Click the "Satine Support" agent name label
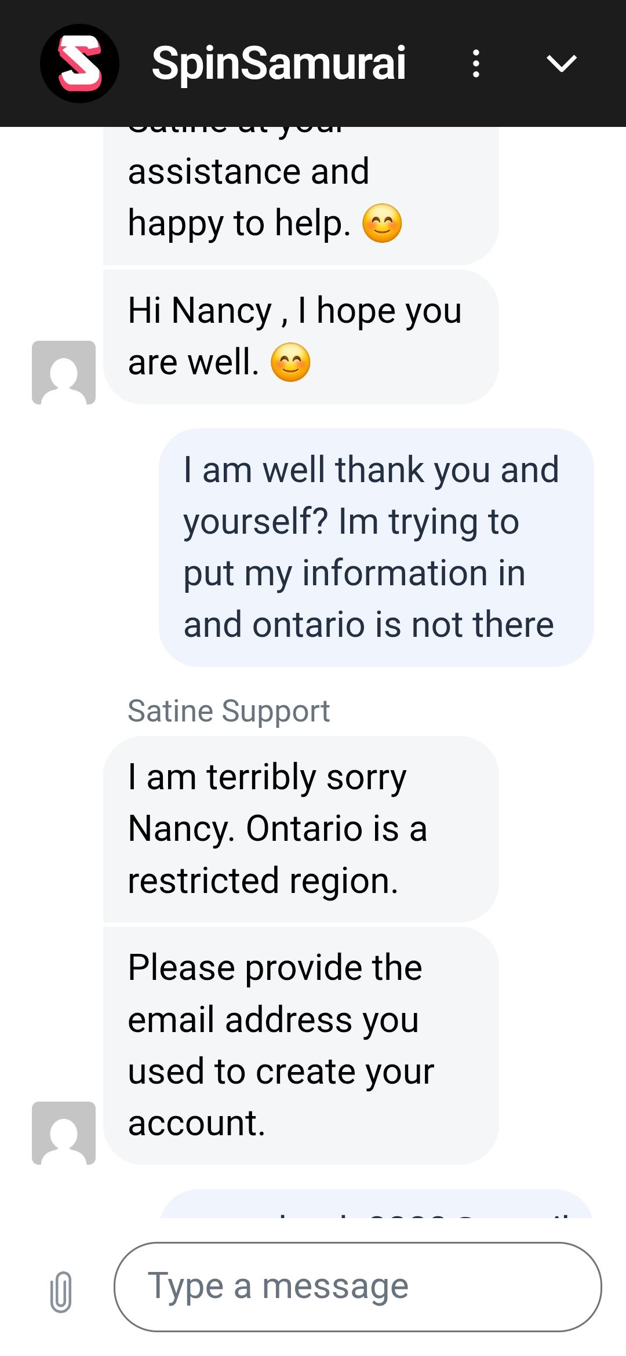The width and height of the screenshot is (626, 1356). point(228,711)
